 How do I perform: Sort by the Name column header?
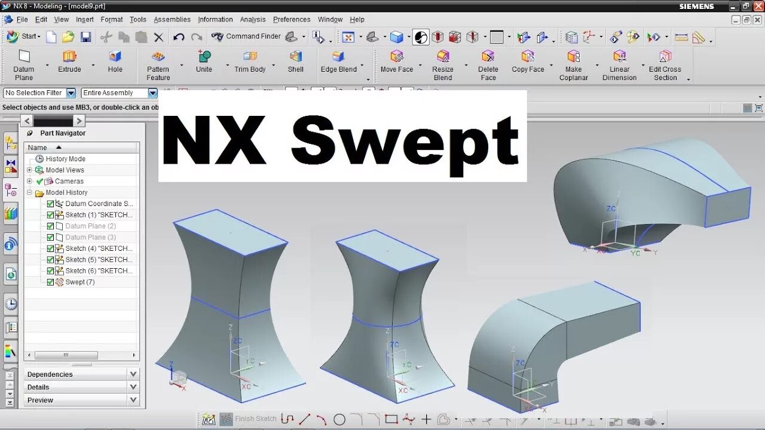point(82,148)
